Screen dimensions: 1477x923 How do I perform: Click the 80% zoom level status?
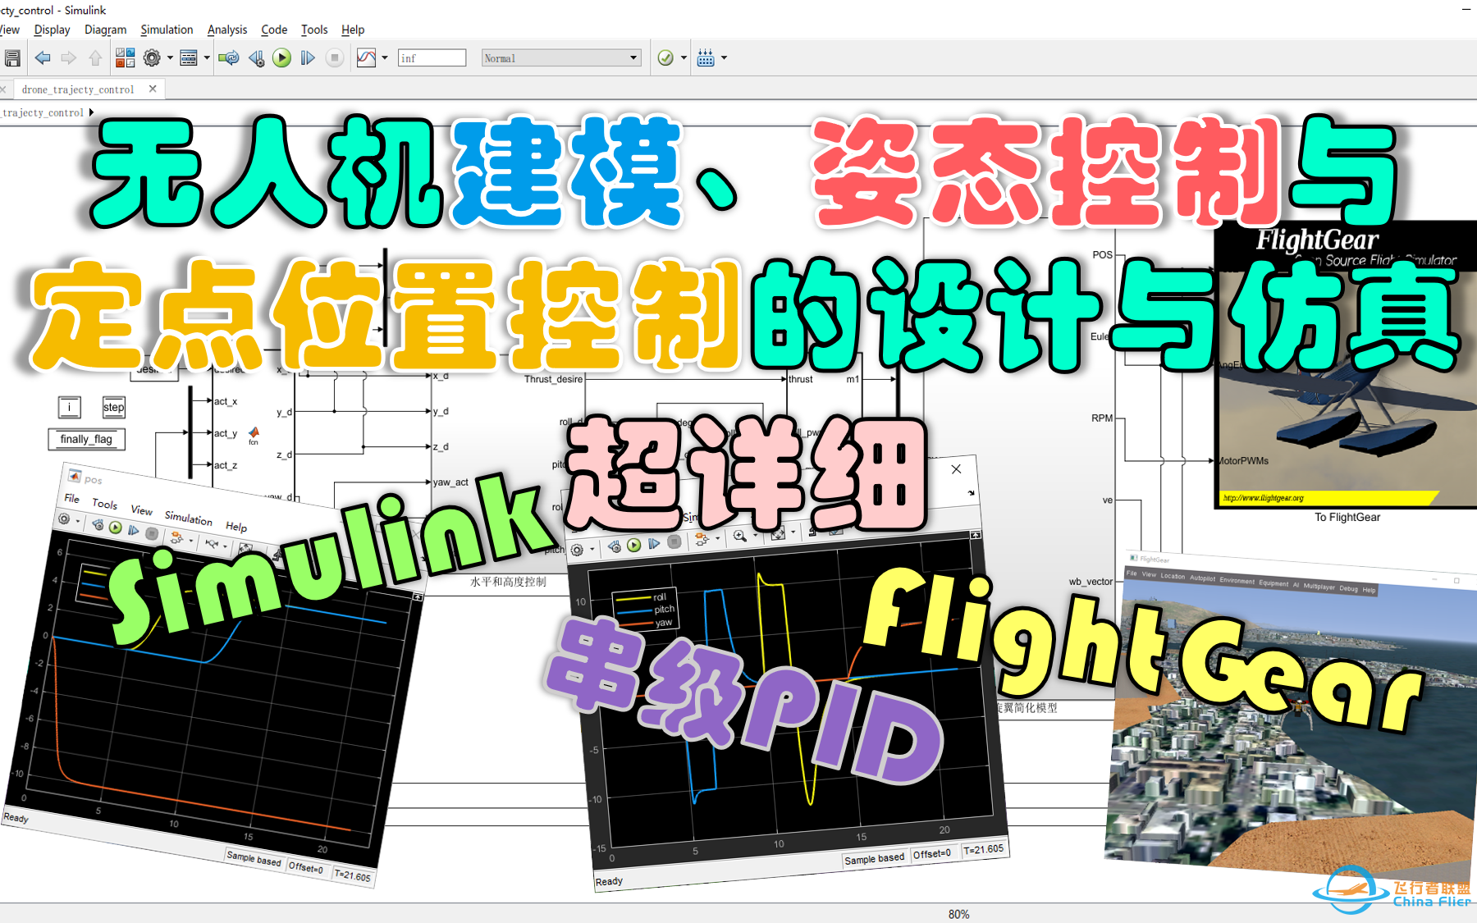tap(958, 914)
